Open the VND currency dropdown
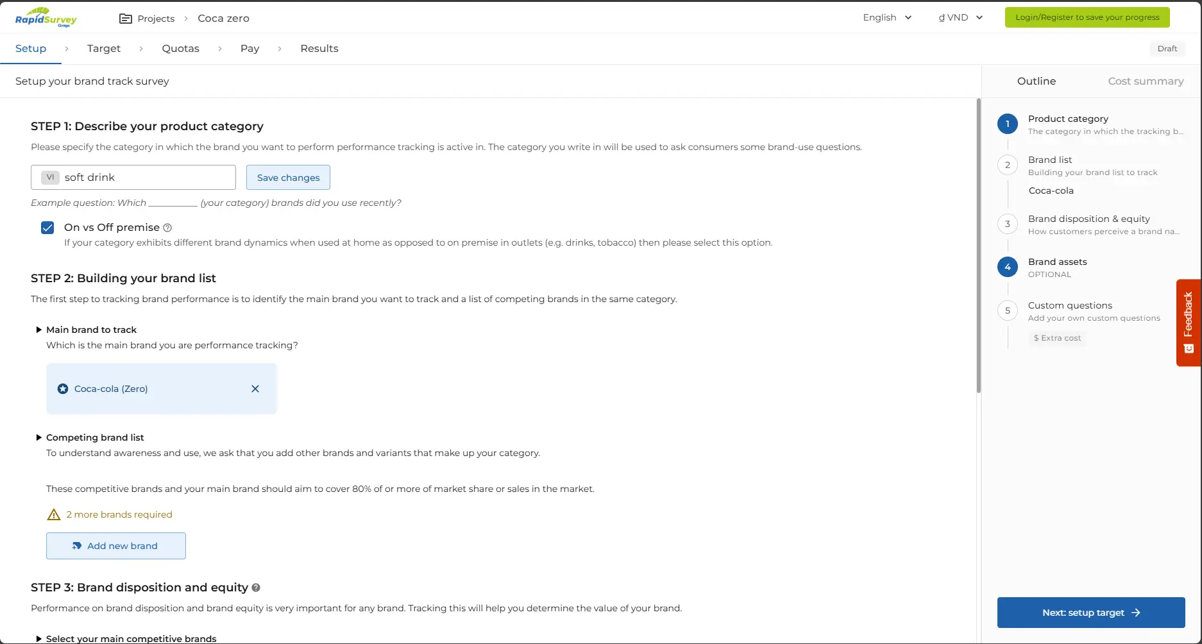This screenshot has width=1202, height=644. click(x=961, y=17)
